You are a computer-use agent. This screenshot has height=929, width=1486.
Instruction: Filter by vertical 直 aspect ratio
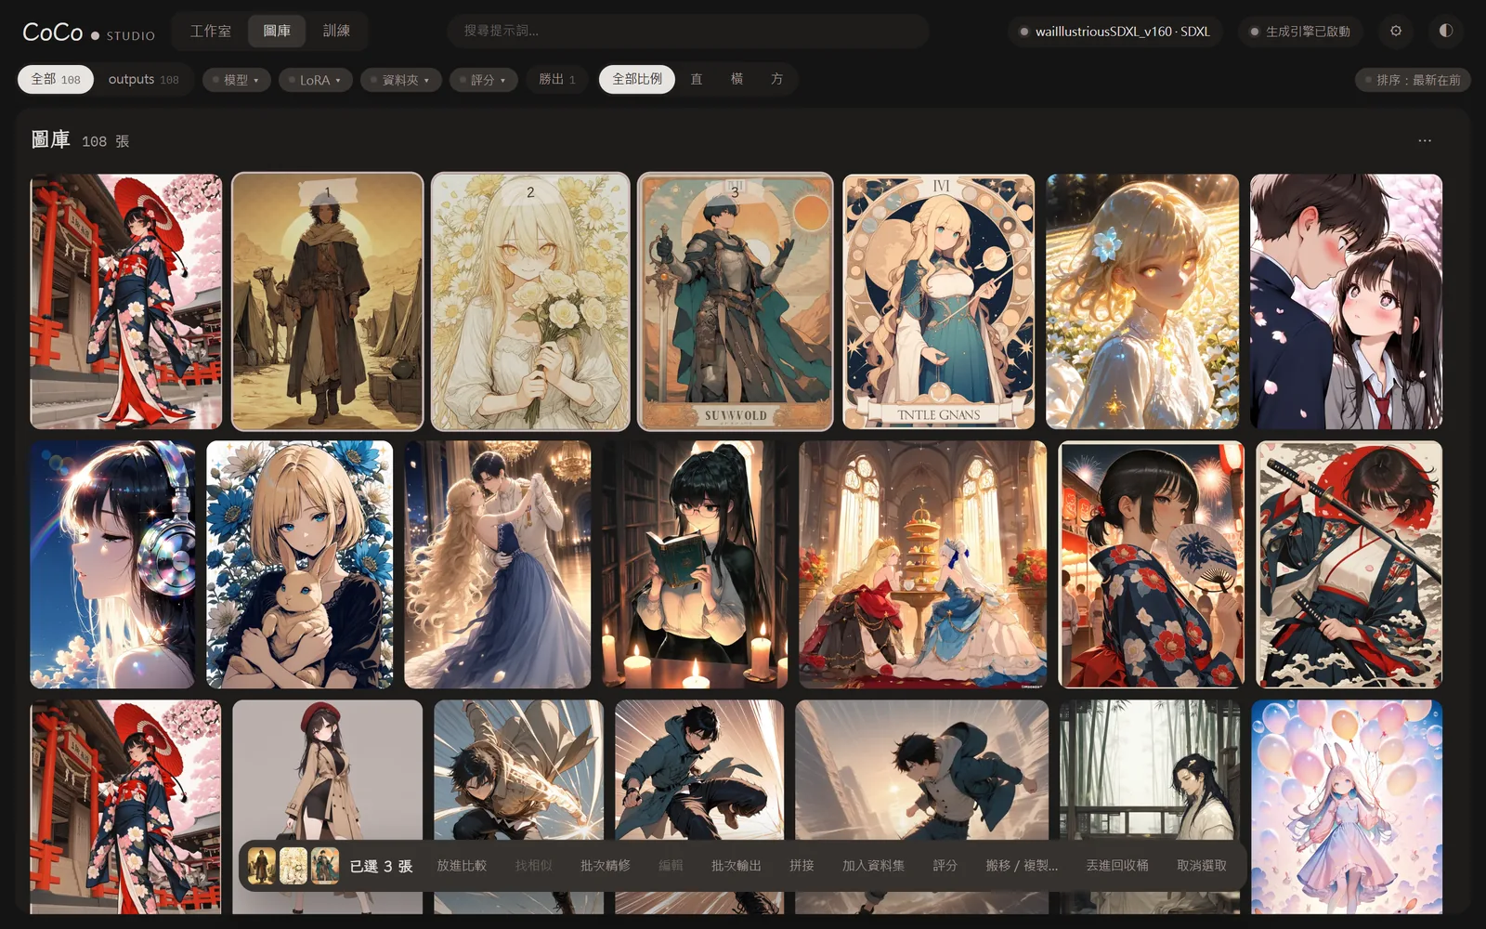point(696,79)
